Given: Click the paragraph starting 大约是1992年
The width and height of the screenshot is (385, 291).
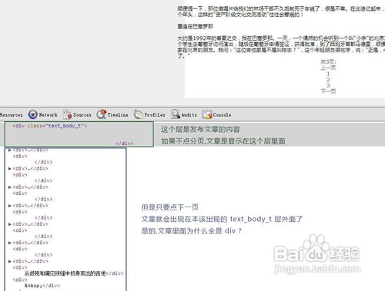Looking at the screenshot, I should [281, 47].
